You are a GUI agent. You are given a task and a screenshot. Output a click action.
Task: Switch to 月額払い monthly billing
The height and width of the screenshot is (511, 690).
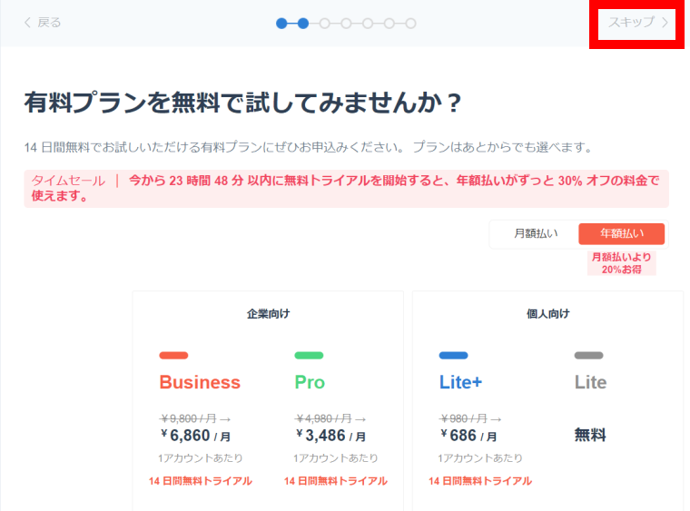coord(535,234)
